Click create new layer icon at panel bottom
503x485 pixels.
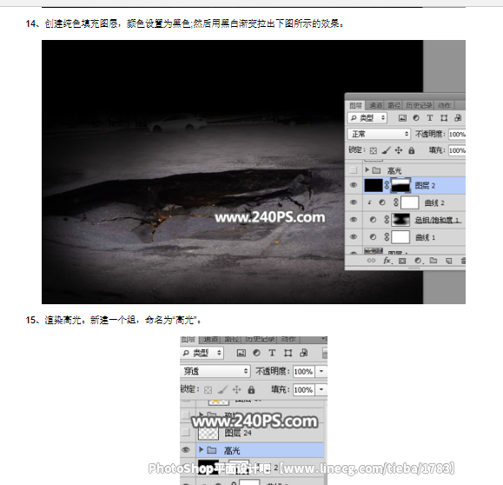click(x=449, y=261)
